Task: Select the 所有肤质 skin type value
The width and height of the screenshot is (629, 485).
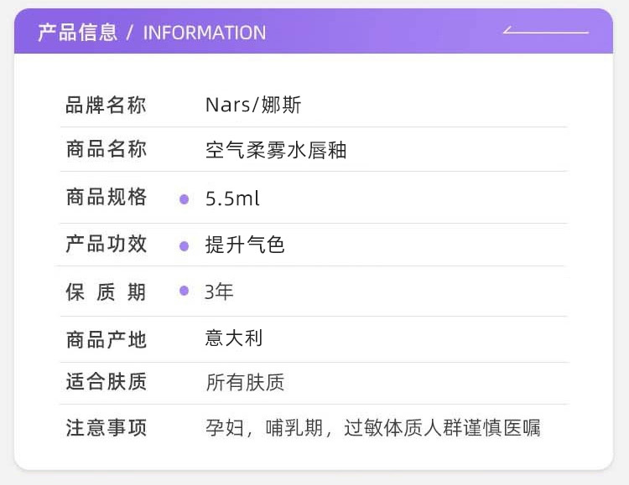Action: [245, 383]
